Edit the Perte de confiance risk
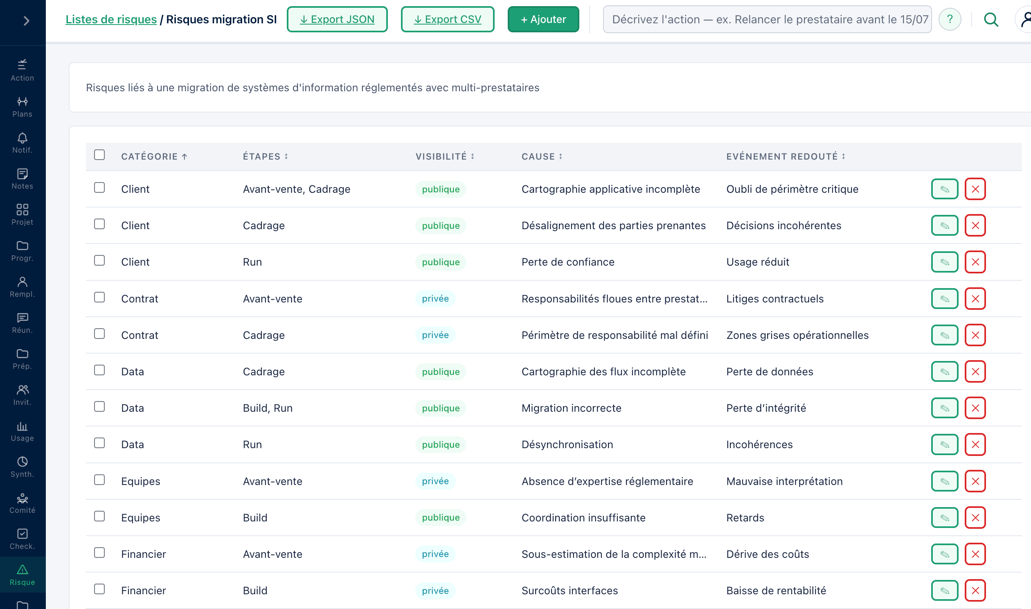This screenshot has width=1031, height=609. point(945,262)
